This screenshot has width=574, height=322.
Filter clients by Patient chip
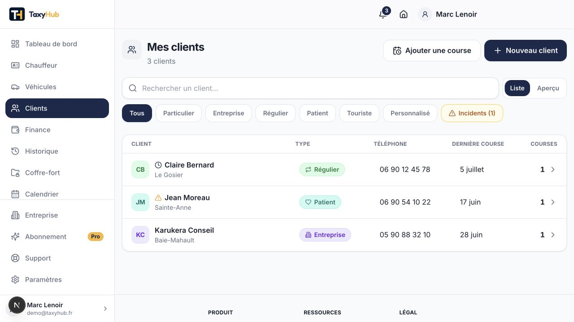(317, 113)
